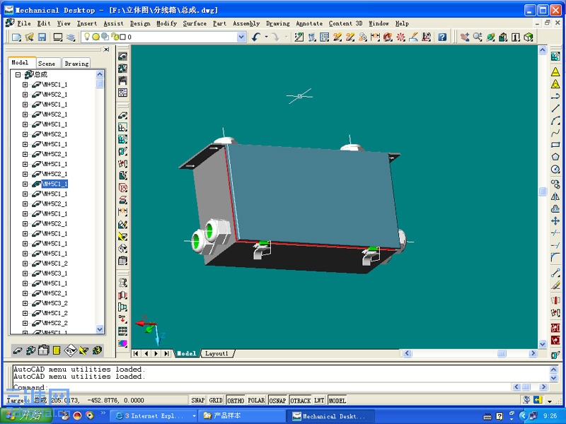Toggle LWT lineweight display
This screenshot has height=424, width=566.
[319, 400]
